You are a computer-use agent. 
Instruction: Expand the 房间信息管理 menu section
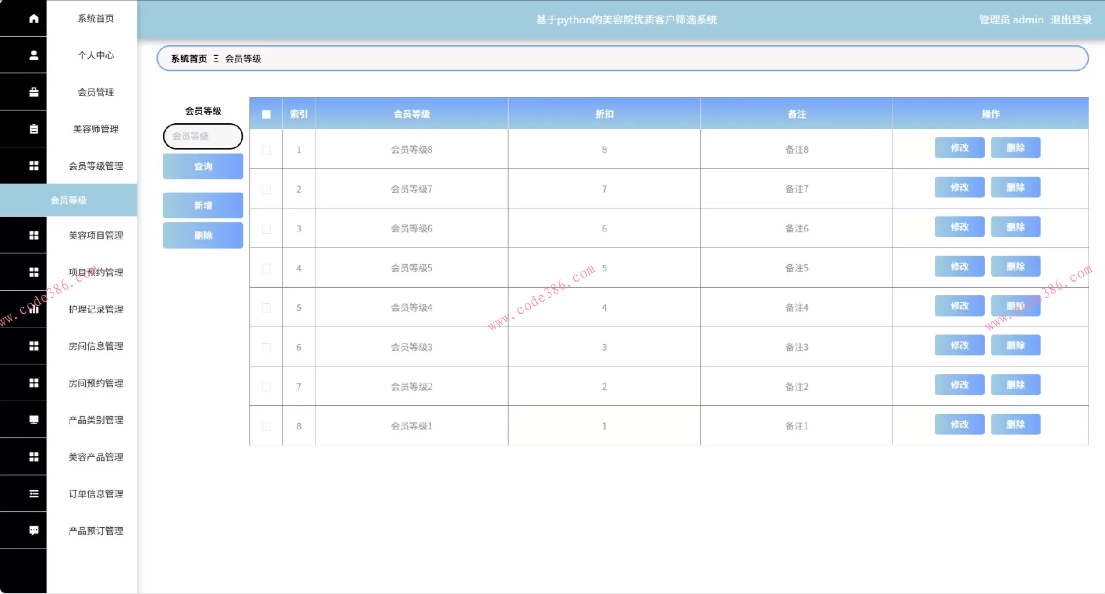96,346
